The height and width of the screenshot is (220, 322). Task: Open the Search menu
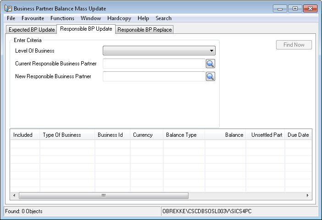click(x=163, y=18)
